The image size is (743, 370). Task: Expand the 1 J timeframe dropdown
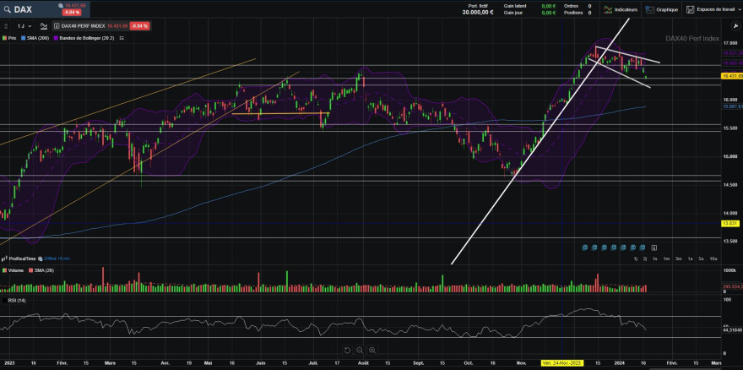[24, 26]
